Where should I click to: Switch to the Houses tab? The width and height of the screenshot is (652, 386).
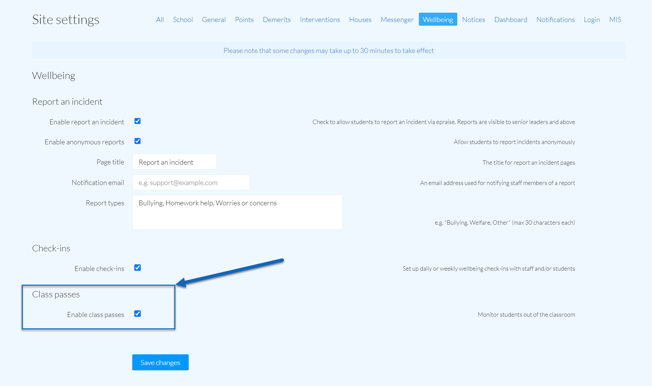(360, 20)
